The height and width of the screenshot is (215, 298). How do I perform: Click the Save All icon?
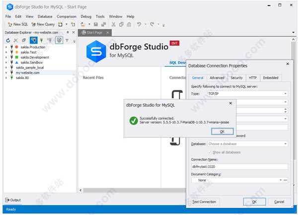(x=104, y=24)
